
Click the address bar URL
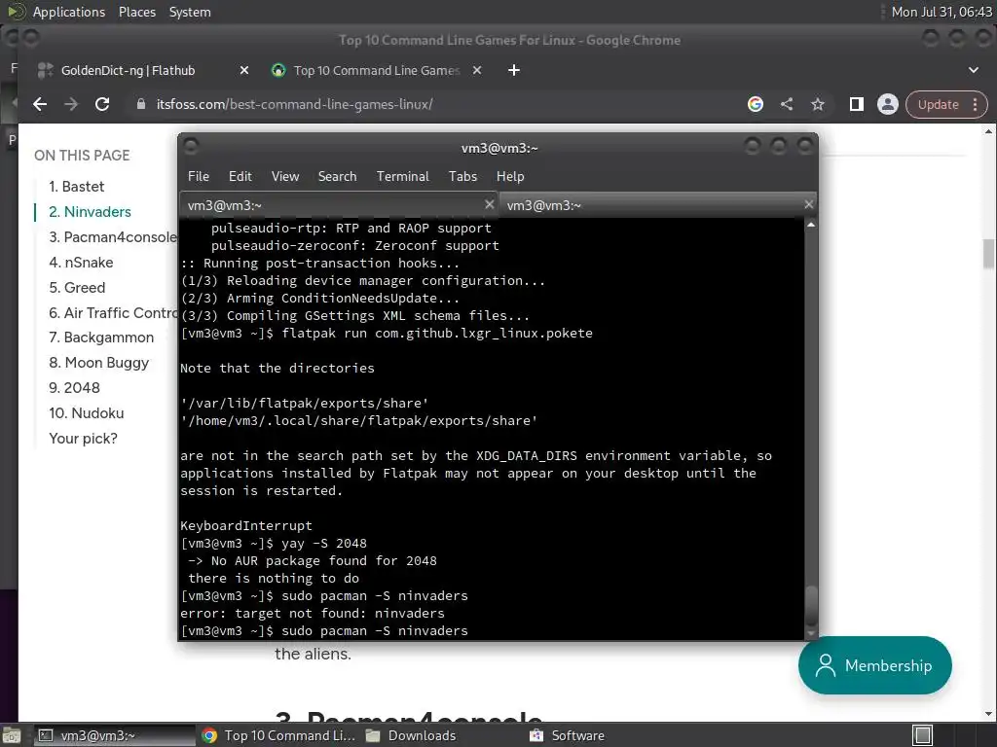pyautogui.click(x=294, y=104)
